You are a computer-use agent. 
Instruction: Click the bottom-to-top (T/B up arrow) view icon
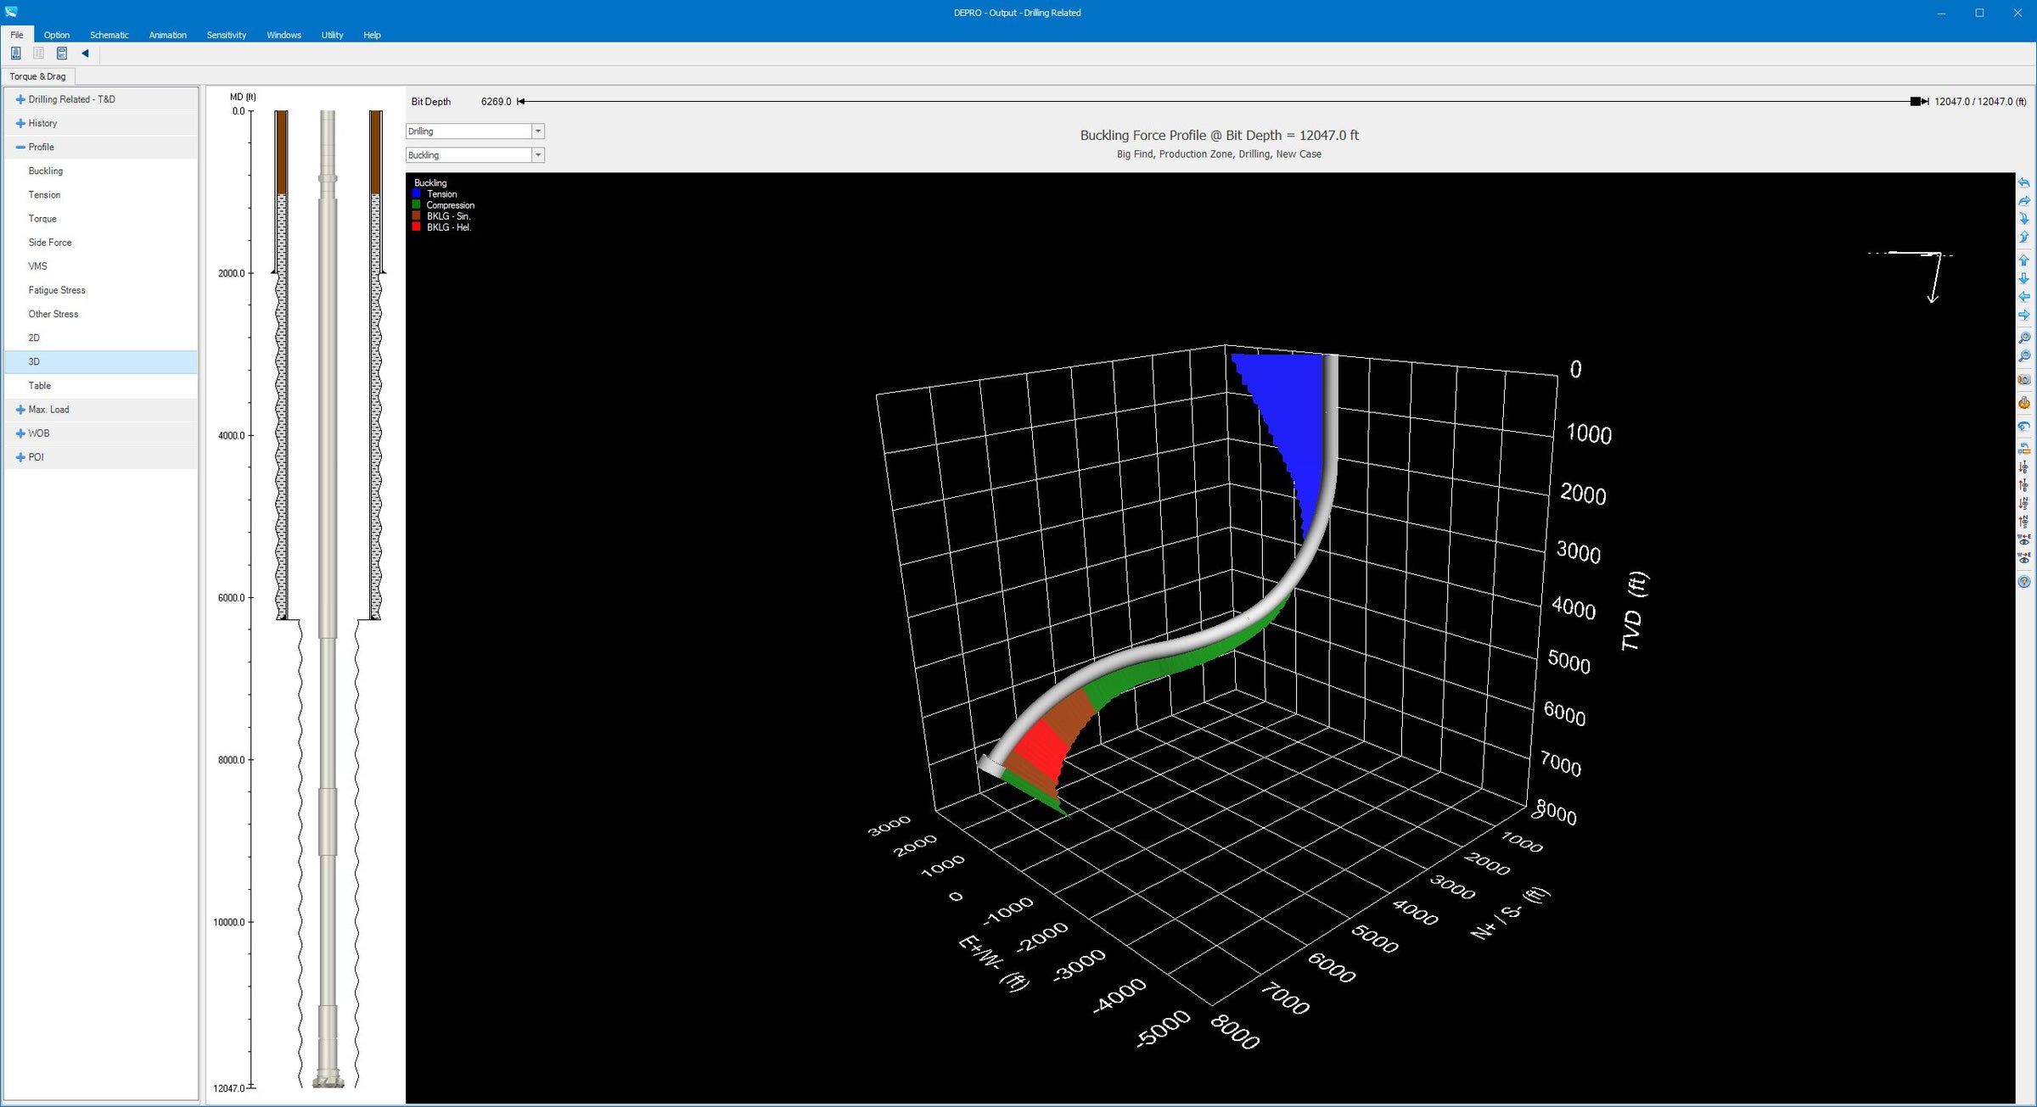click(2024, 485)
